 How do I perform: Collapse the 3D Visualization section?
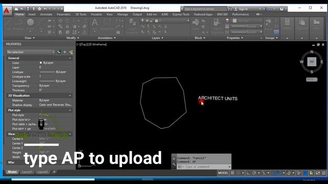tap(70, 96)
